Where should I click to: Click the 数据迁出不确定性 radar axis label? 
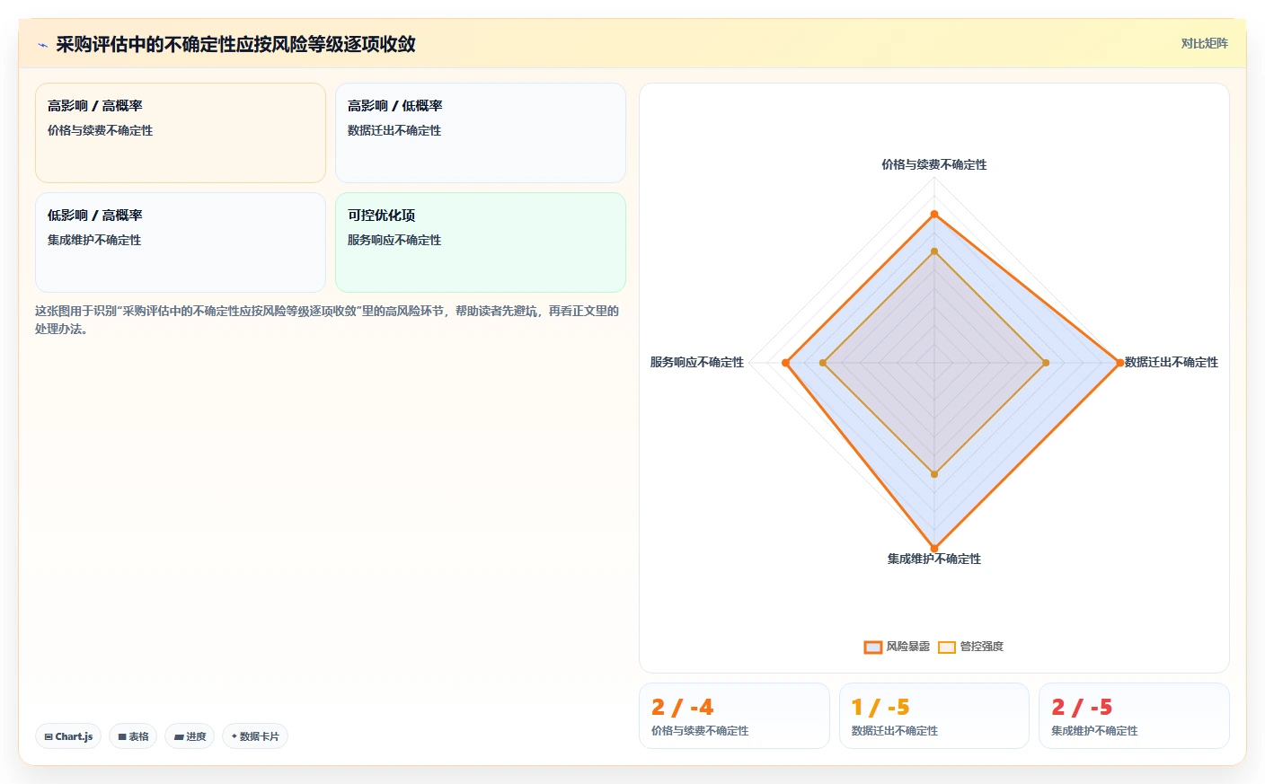(1172, 362)
